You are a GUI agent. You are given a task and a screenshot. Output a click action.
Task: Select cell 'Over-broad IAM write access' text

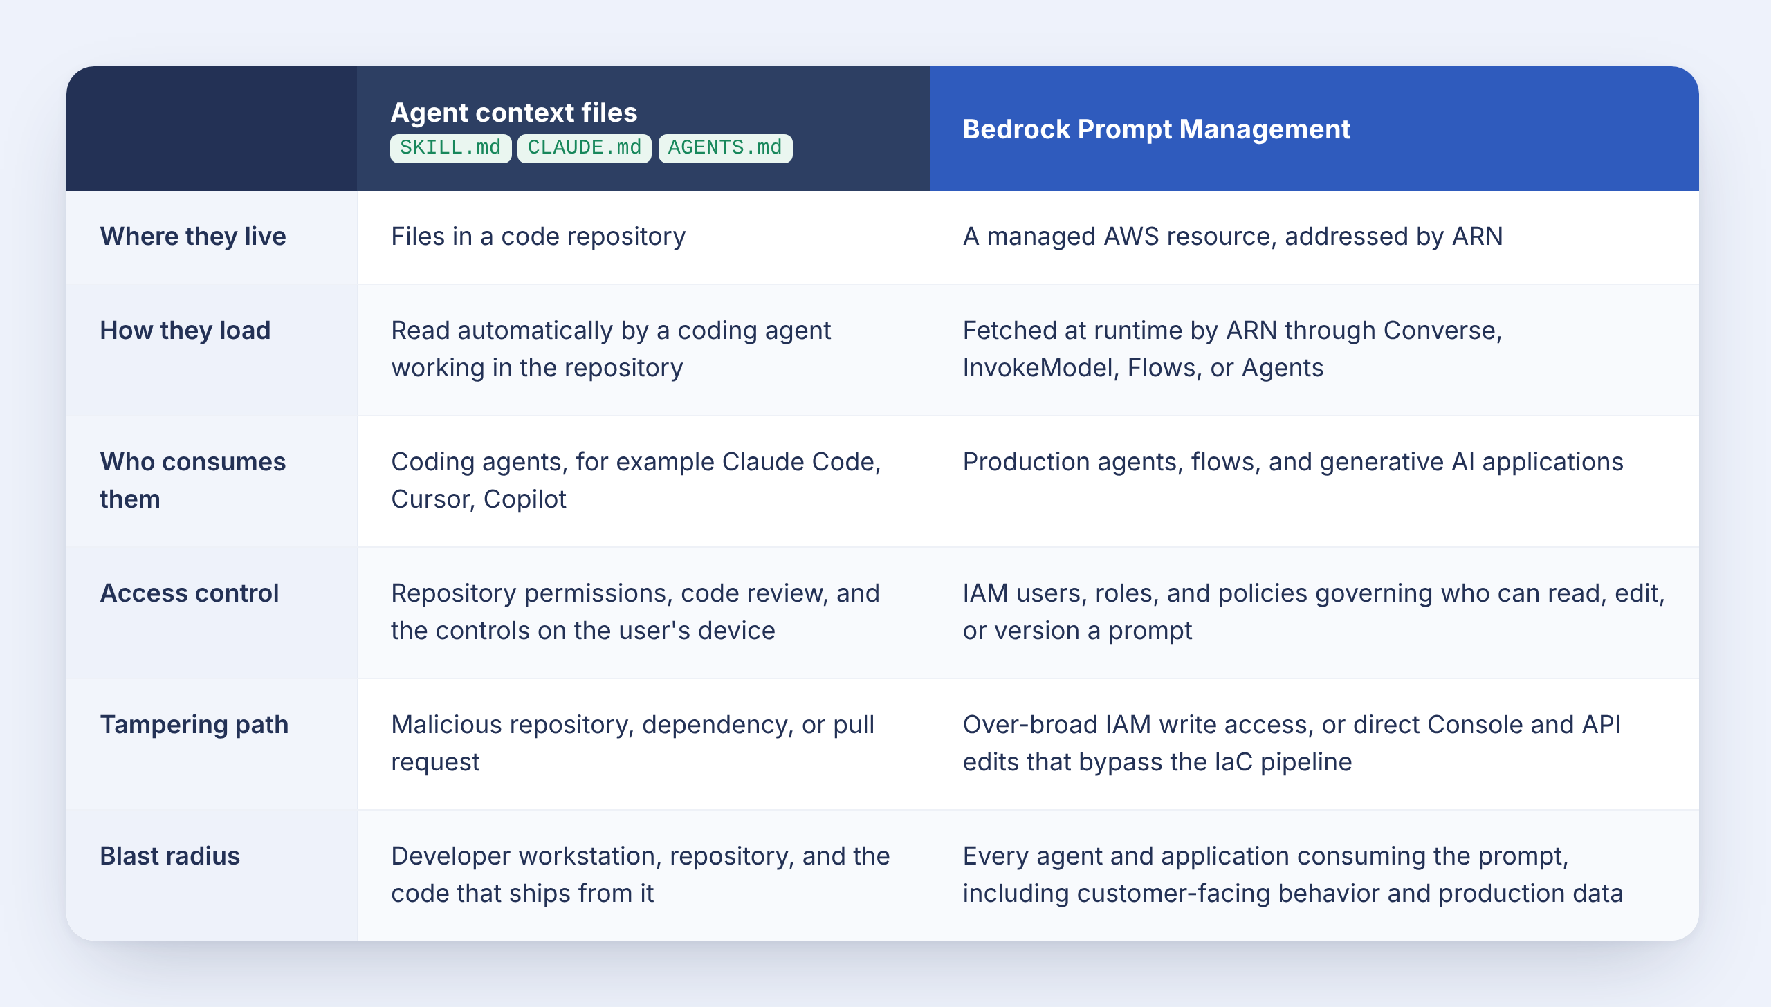[x=1292, y=743]
